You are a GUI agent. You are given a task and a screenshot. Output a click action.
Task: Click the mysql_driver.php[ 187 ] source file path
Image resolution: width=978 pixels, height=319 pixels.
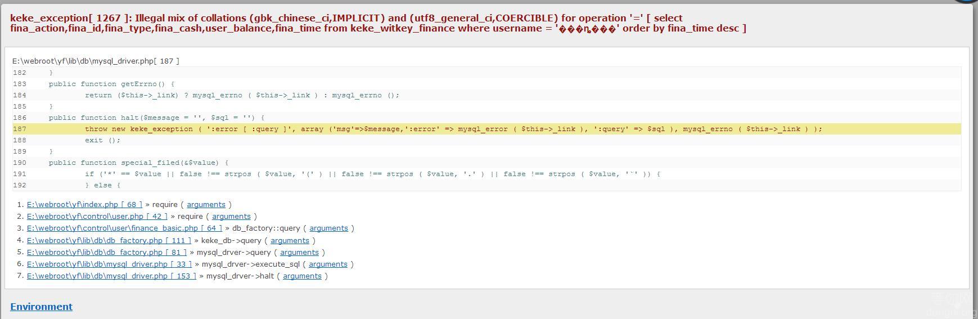pyautogui.click(x=96, y=61)
